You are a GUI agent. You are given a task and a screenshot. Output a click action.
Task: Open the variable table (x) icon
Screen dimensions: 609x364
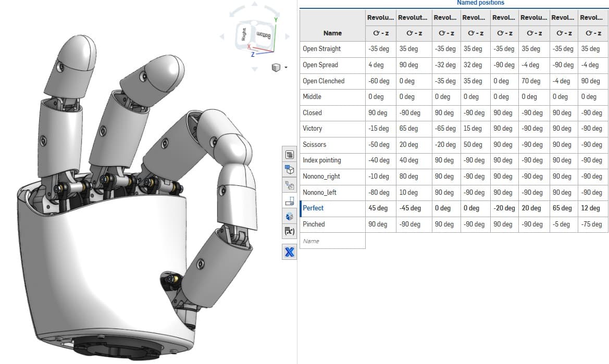pos(289,231)
